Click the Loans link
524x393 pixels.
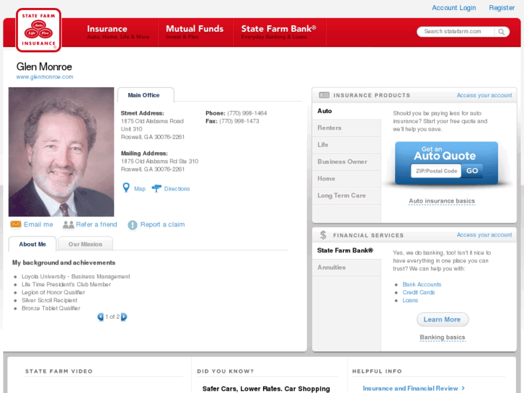(x=410, y=301)
